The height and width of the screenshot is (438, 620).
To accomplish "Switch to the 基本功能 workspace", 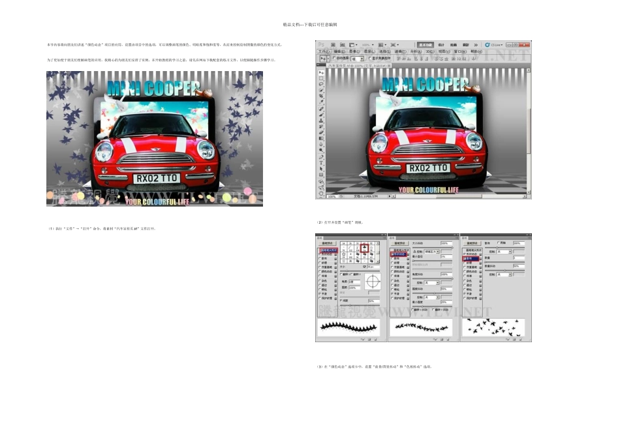I will coord(426,45).
